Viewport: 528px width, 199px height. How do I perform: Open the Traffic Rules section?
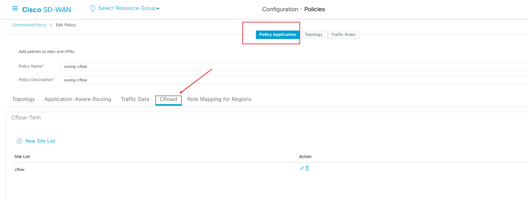coord(343,35)
